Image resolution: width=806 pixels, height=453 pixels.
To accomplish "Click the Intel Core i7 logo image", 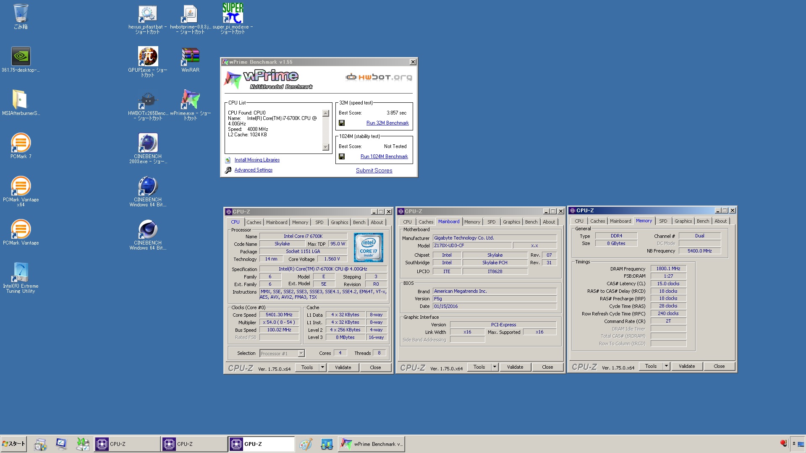I will [x=369, y=247].
